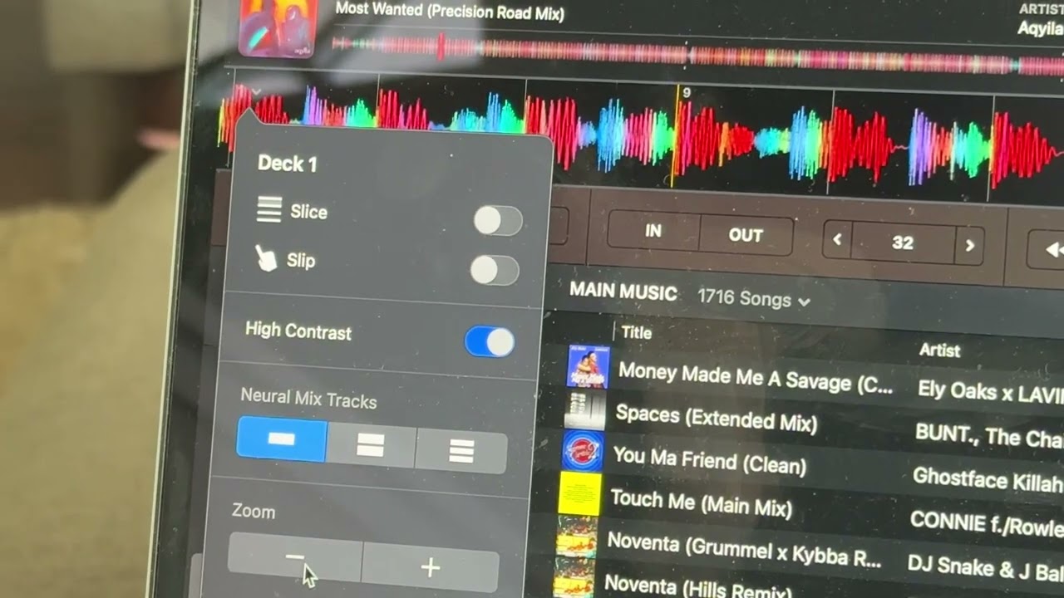Sort library by Title column
Image resolution: width=1064 pixels, height=598 pixels.
coord(637,332)
